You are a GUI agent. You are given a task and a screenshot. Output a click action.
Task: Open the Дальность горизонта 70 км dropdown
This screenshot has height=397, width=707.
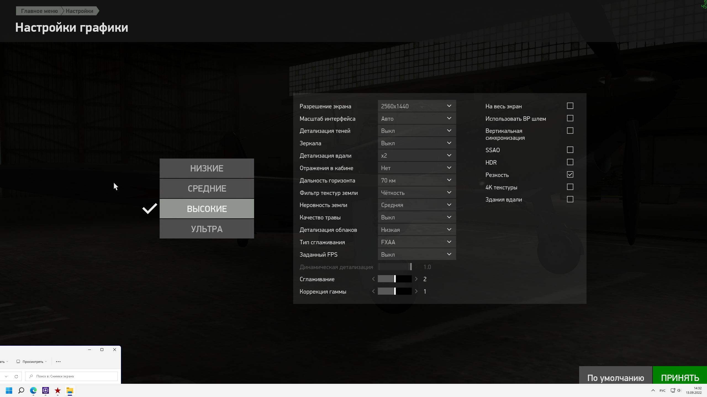click(x=416, y=180)
